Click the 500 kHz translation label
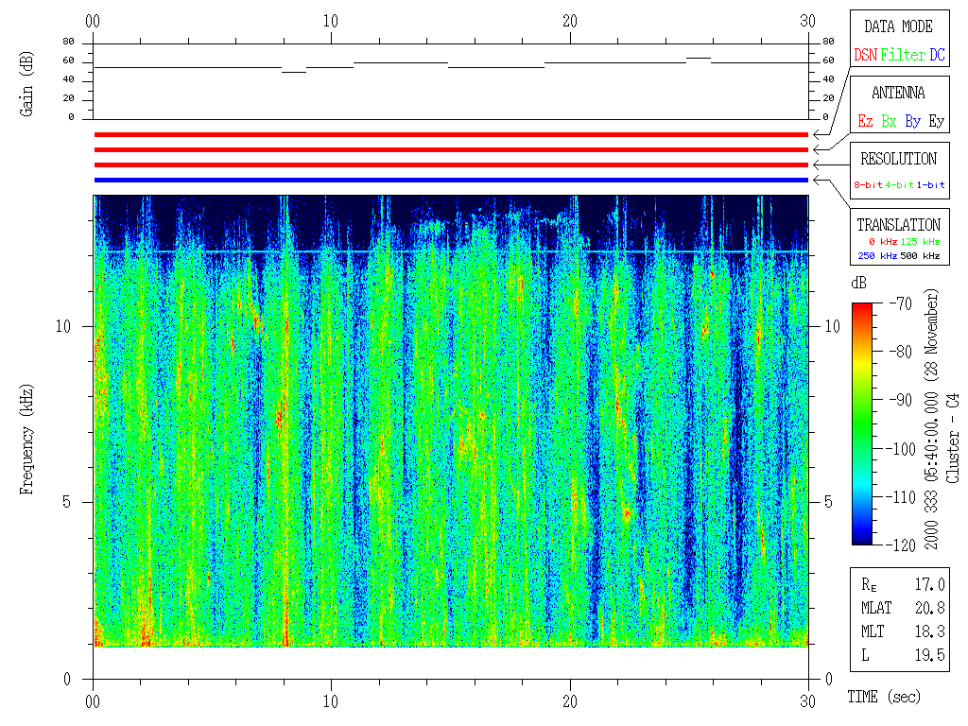Viewport: 968px width, 726px height. click(921, 255)
